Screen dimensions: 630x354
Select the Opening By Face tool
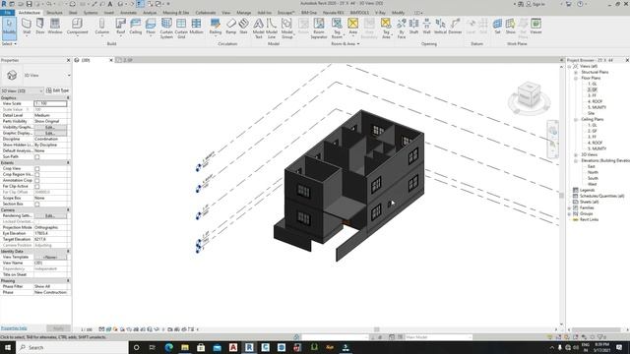click(x=402, y=29)
